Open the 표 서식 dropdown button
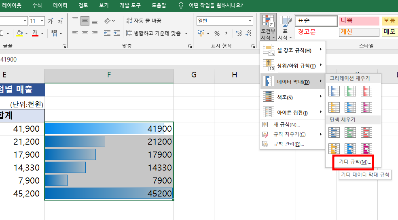This screenshot has width=398, height=220. pos(285,27)
